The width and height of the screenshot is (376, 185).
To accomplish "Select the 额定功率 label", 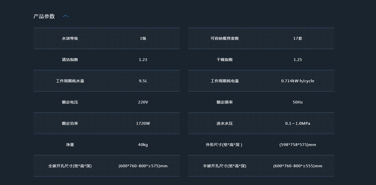I will click(70, 123).
